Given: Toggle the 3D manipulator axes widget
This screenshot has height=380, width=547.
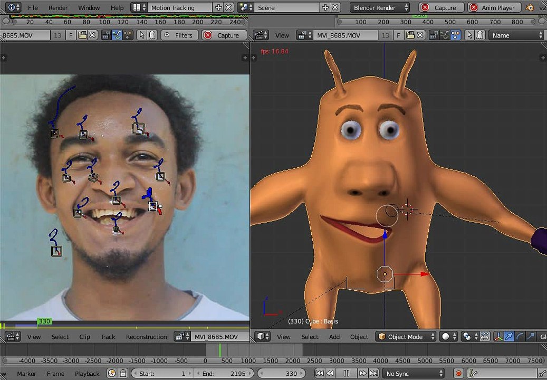Looking at the screenshot, I should (498, 337).
